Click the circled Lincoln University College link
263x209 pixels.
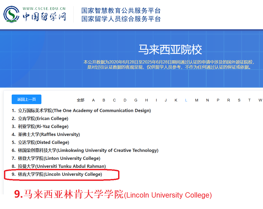pos(60,174)
